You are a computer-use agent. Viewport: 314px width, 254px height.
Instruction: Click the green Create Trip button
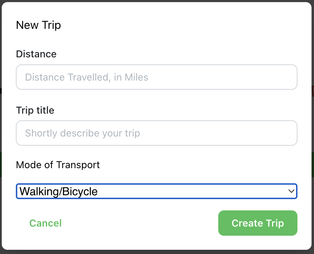258,223
